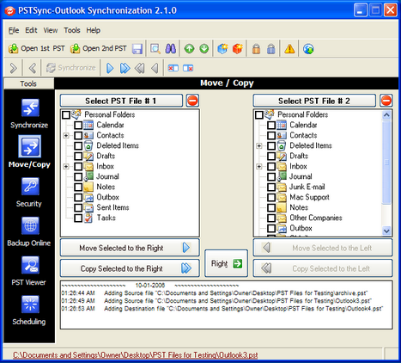Click the orange padlock icon
Image resolution: width=401 pixels, height=363 pixels.
pos(257,49)
